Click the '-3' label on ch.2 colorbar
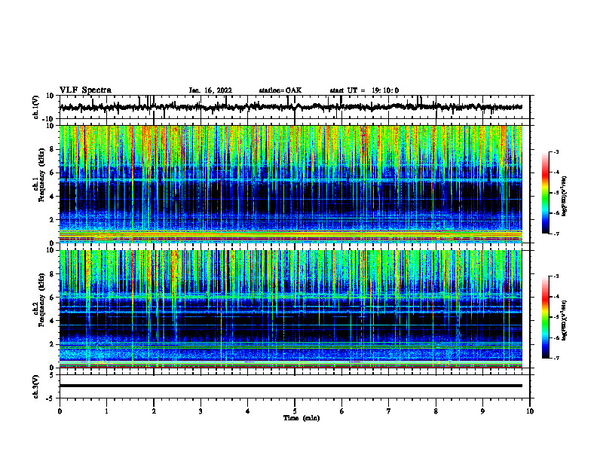The height and width of the screenshot is (461, 597). [556, 276]
